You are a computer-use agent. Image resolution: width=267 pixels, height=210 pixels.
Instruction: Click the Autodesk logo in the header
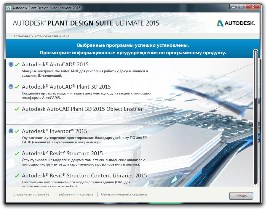236,23
